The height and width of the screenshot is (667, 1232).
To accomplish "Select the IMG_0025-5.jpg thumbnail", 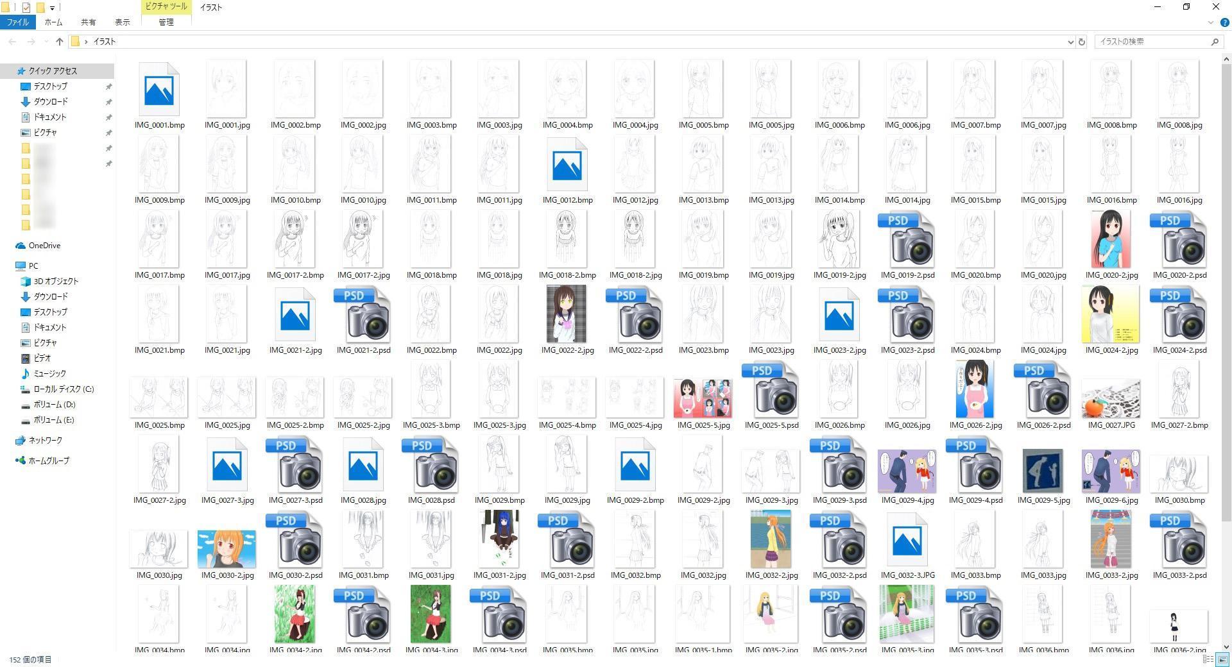I will point(703,398).
